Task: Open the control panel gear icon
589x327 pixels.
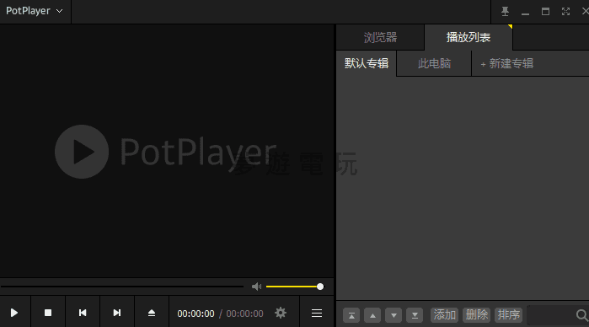Action: [x=281, y=313]
